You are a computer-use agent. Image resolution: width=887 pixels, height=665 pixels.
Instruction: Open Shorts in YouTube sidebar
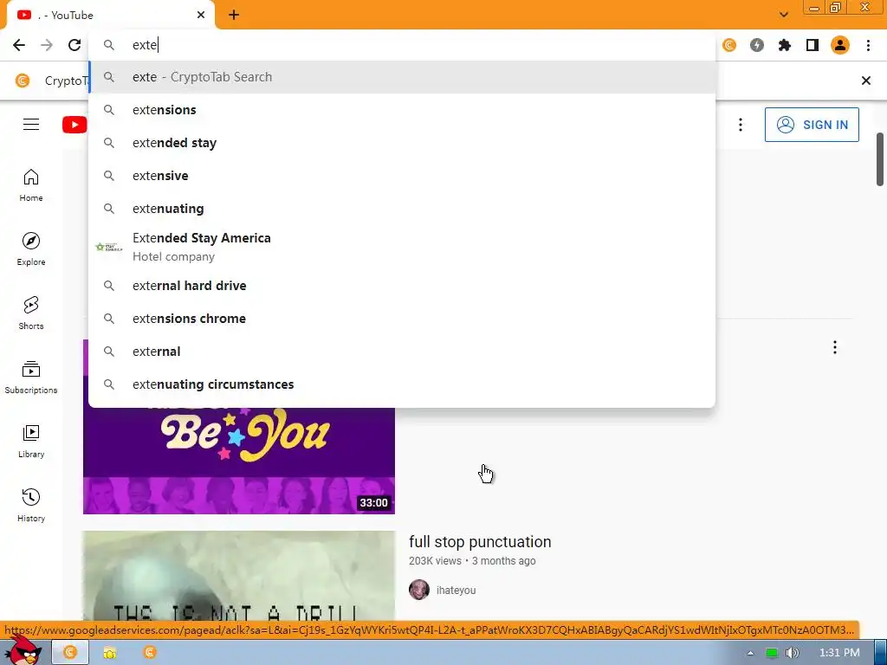coord(31,313)
